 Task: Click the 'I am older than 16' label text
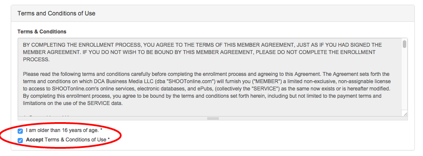[x=62, y=131]
